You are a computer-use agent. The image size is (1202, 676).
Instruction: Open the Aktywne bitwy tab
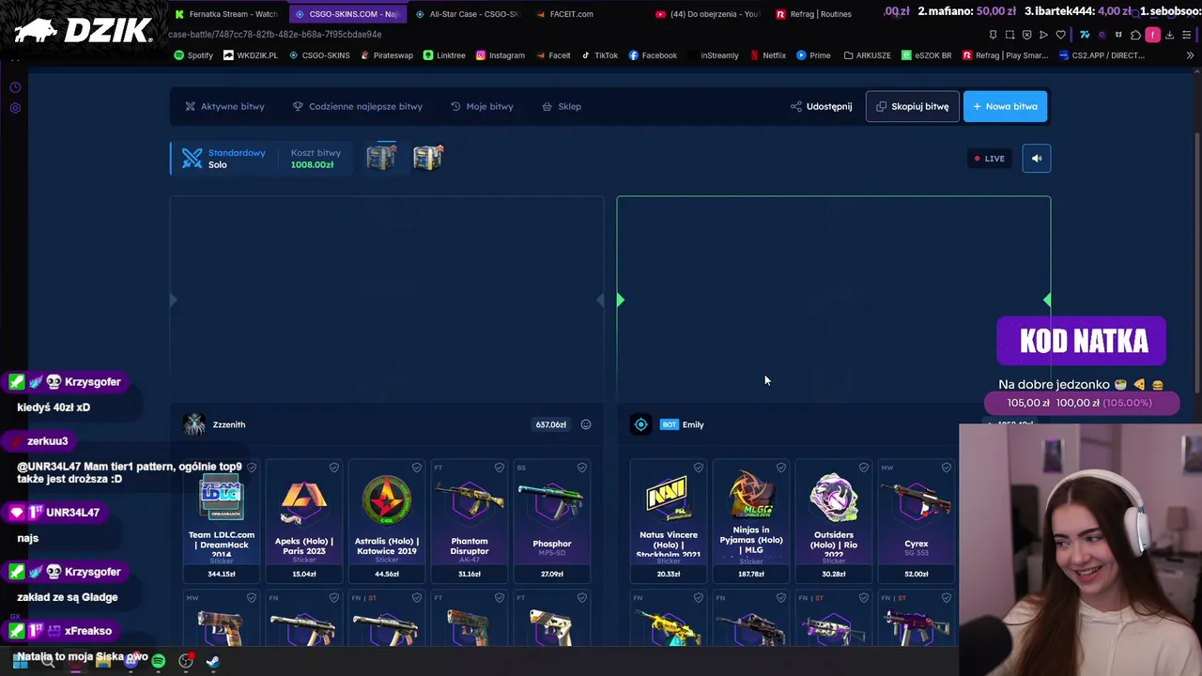click(224, 106)
